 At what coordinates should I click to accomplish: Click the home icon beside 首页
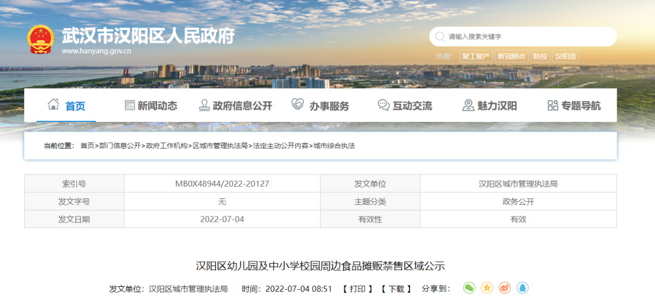[53, 105]
